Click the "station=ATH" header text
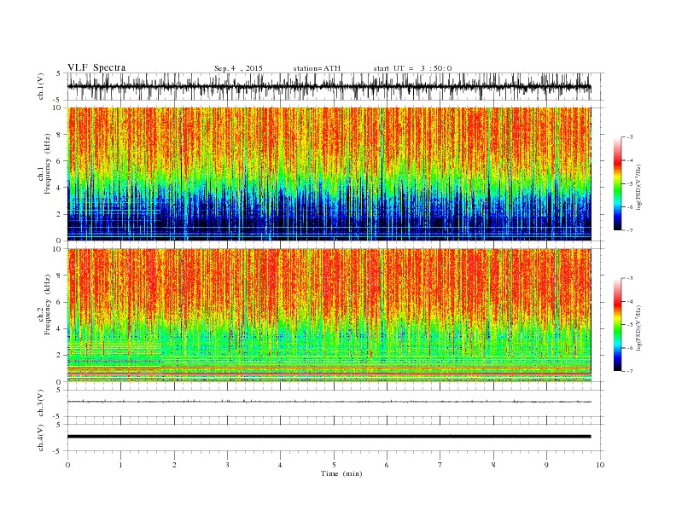The height and width of the screenshot is (522, 676). [x=317, y=68]
